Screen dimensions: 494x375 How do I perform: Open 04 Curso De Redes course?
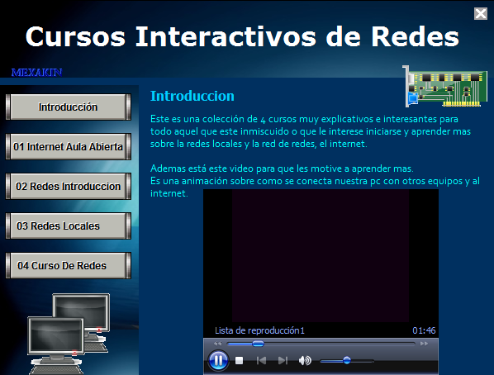click(x=68, y=266)
